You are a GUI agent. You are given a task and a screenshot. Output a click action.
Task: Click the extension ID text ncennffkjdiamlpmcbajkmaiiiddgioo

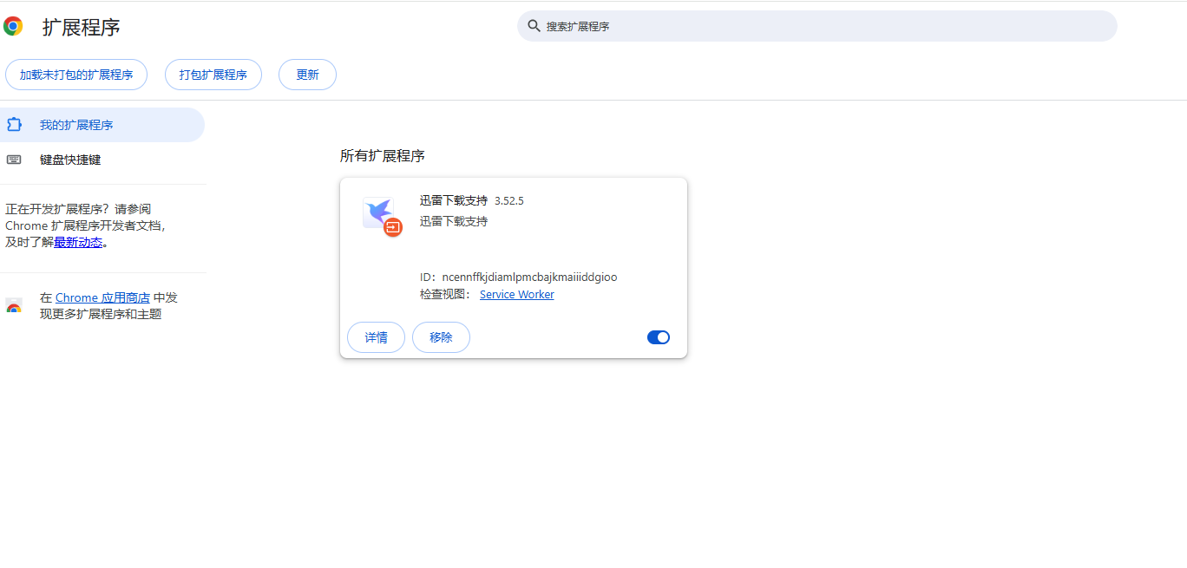point(529,277)
